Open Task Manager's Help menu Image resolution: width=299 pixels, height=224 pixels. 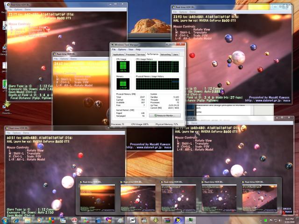(x=138, y=49)
